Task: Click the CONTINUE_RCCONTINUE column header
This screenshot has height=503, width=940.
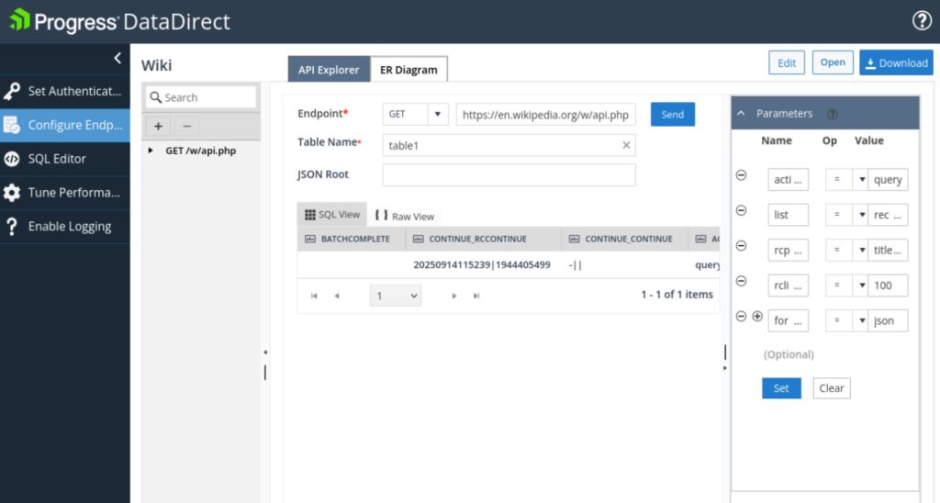Action: pos(484,239)
